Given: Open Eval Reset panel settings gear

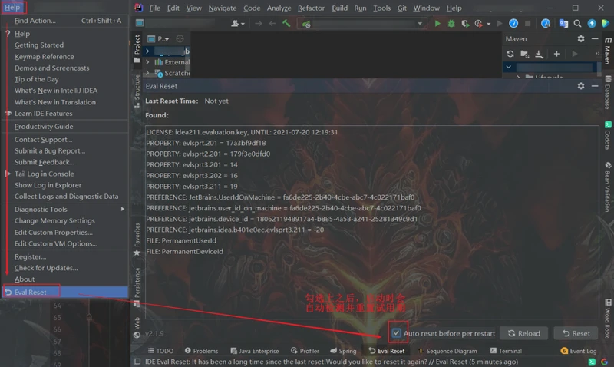Looking at the screenshot, I should coord(581,86).
